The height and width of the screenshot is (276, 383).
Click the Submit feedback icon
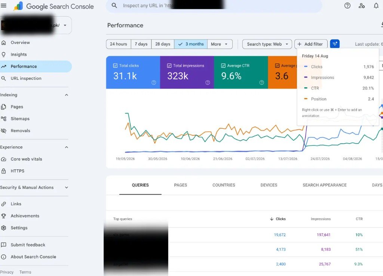click(4, 245)
